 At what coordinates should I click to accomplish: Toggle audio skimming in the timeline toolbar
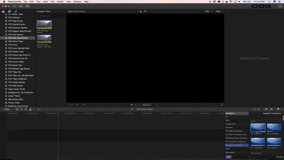point(258,109)
